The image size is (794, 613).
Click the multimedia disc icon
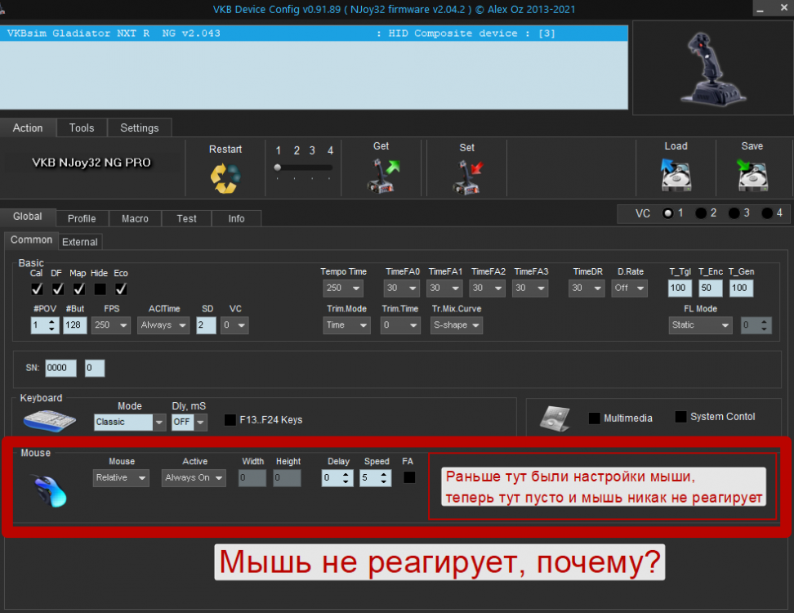tap(555, 418)
